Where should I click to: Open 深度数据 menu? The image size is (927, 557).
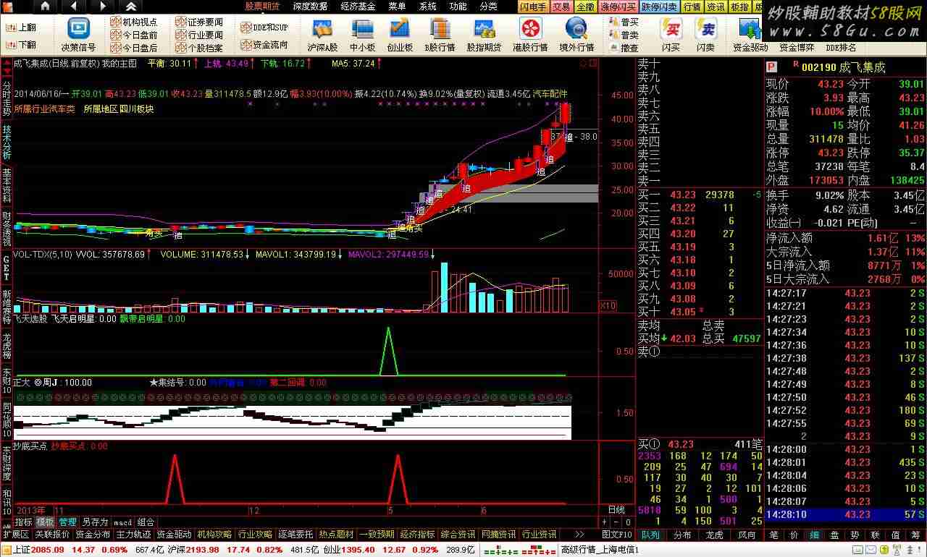click(x=310, y=7)
